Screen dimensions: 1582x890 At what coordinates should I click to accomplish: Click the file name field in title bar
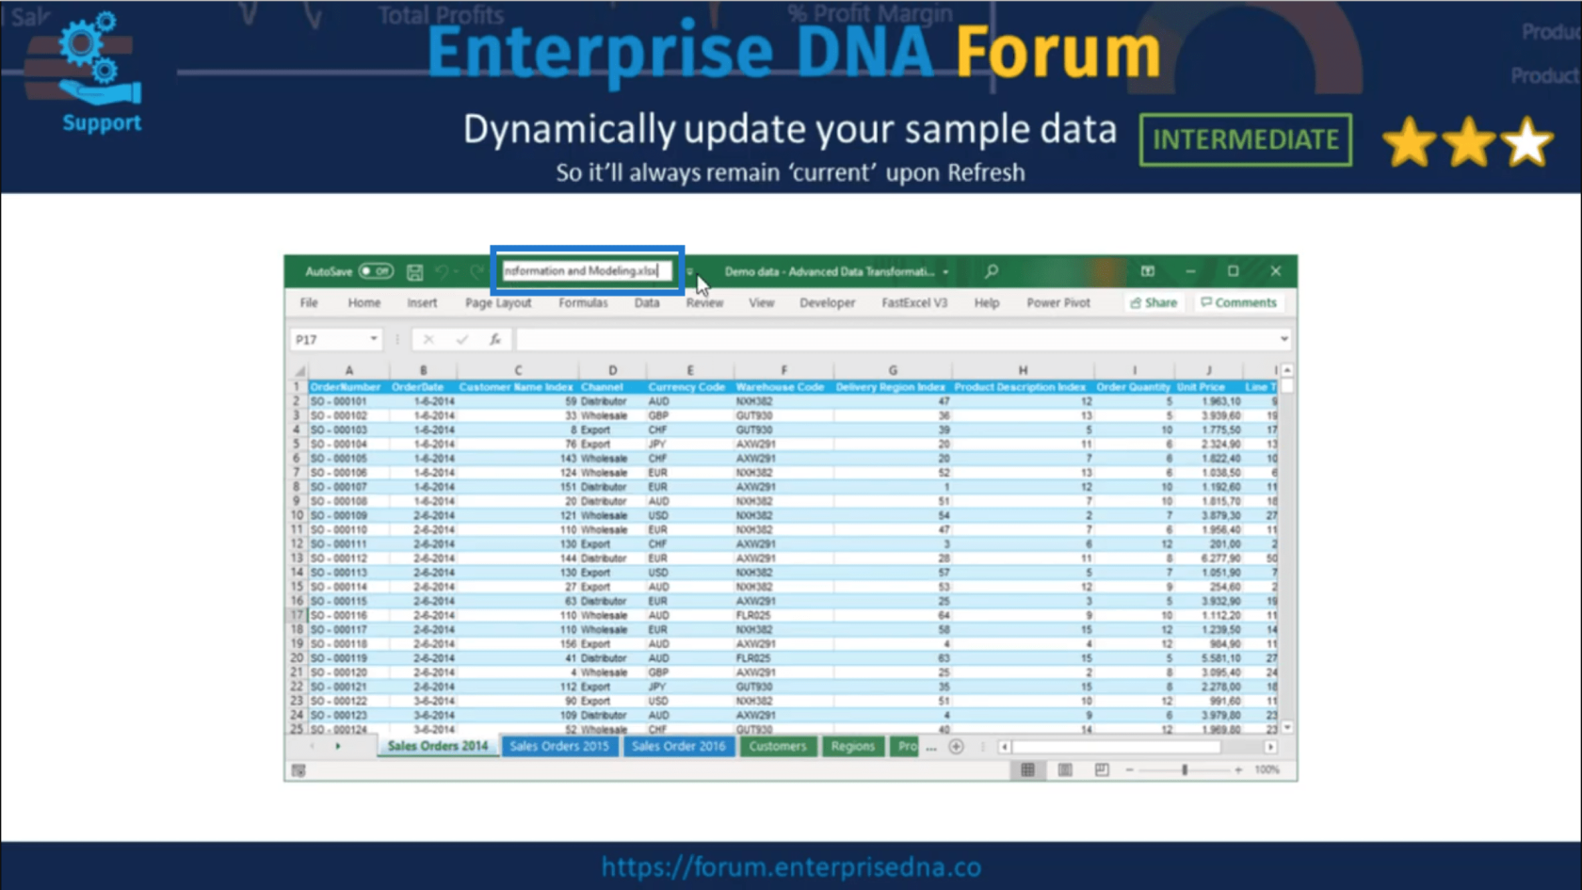click(x=587, y=271)
